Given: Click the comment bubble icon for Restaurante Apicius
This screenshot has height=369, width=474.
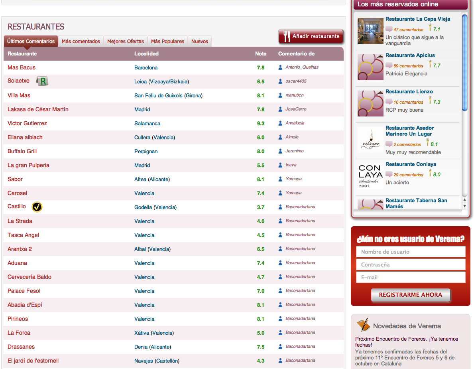Looking at the screenshot, I should (x=389, y=66).
